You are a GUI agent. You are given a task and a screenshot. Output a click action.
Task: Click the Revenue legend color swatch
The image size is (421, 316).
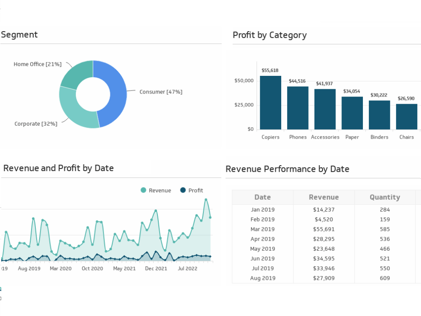click(144, 190)
